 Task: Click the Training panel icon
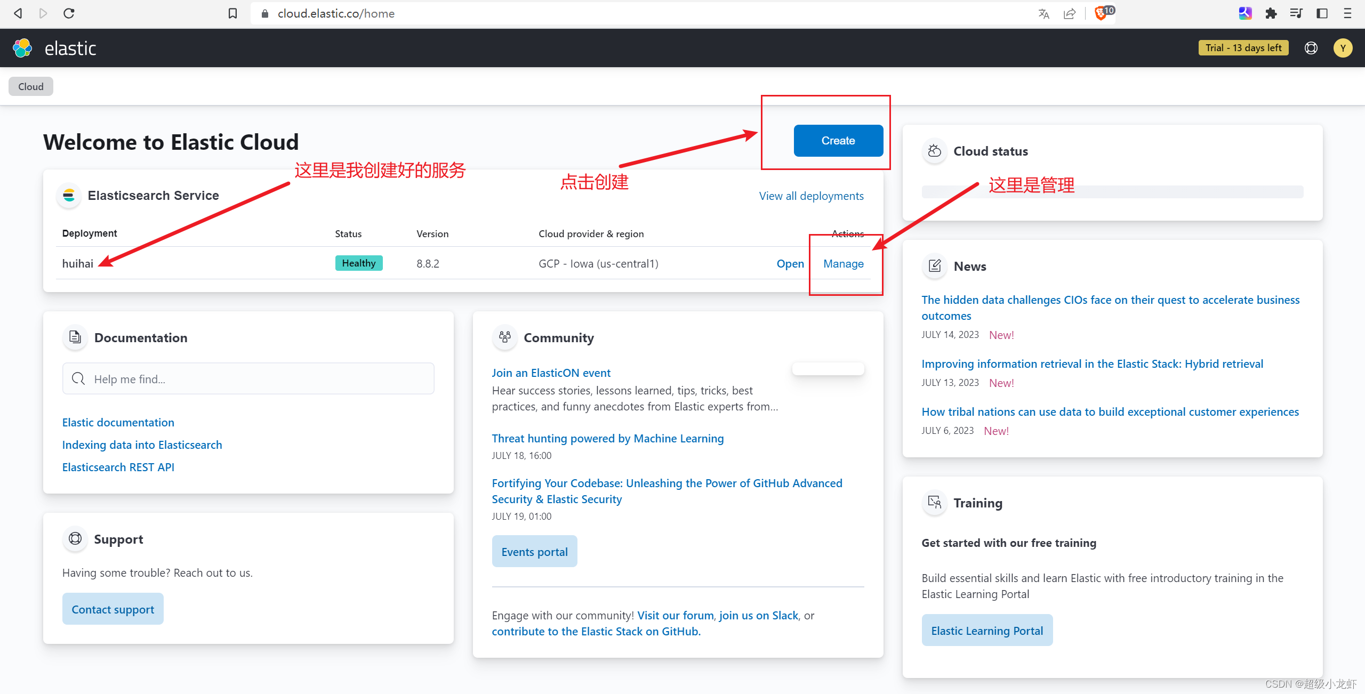935,503
